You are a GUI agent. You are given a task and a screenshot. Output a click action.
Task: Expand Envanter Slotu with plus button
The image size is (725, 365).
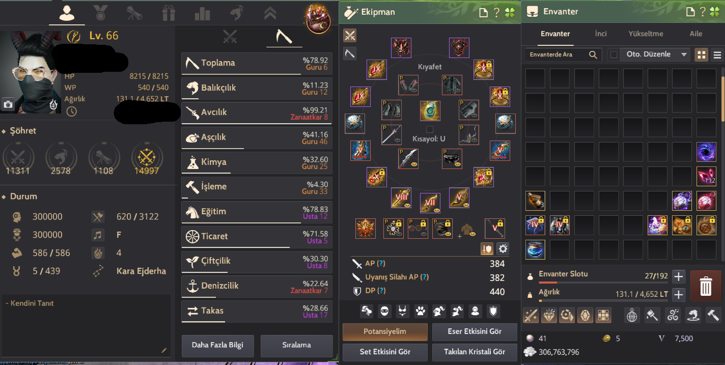click(678, 277)
